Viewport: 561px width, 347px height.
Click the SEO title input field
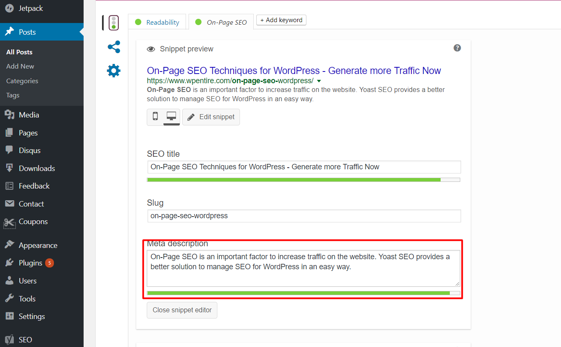(x=304, y=167)
